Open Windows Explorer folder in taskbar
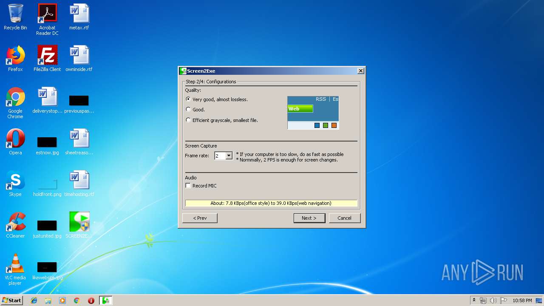 48,300
